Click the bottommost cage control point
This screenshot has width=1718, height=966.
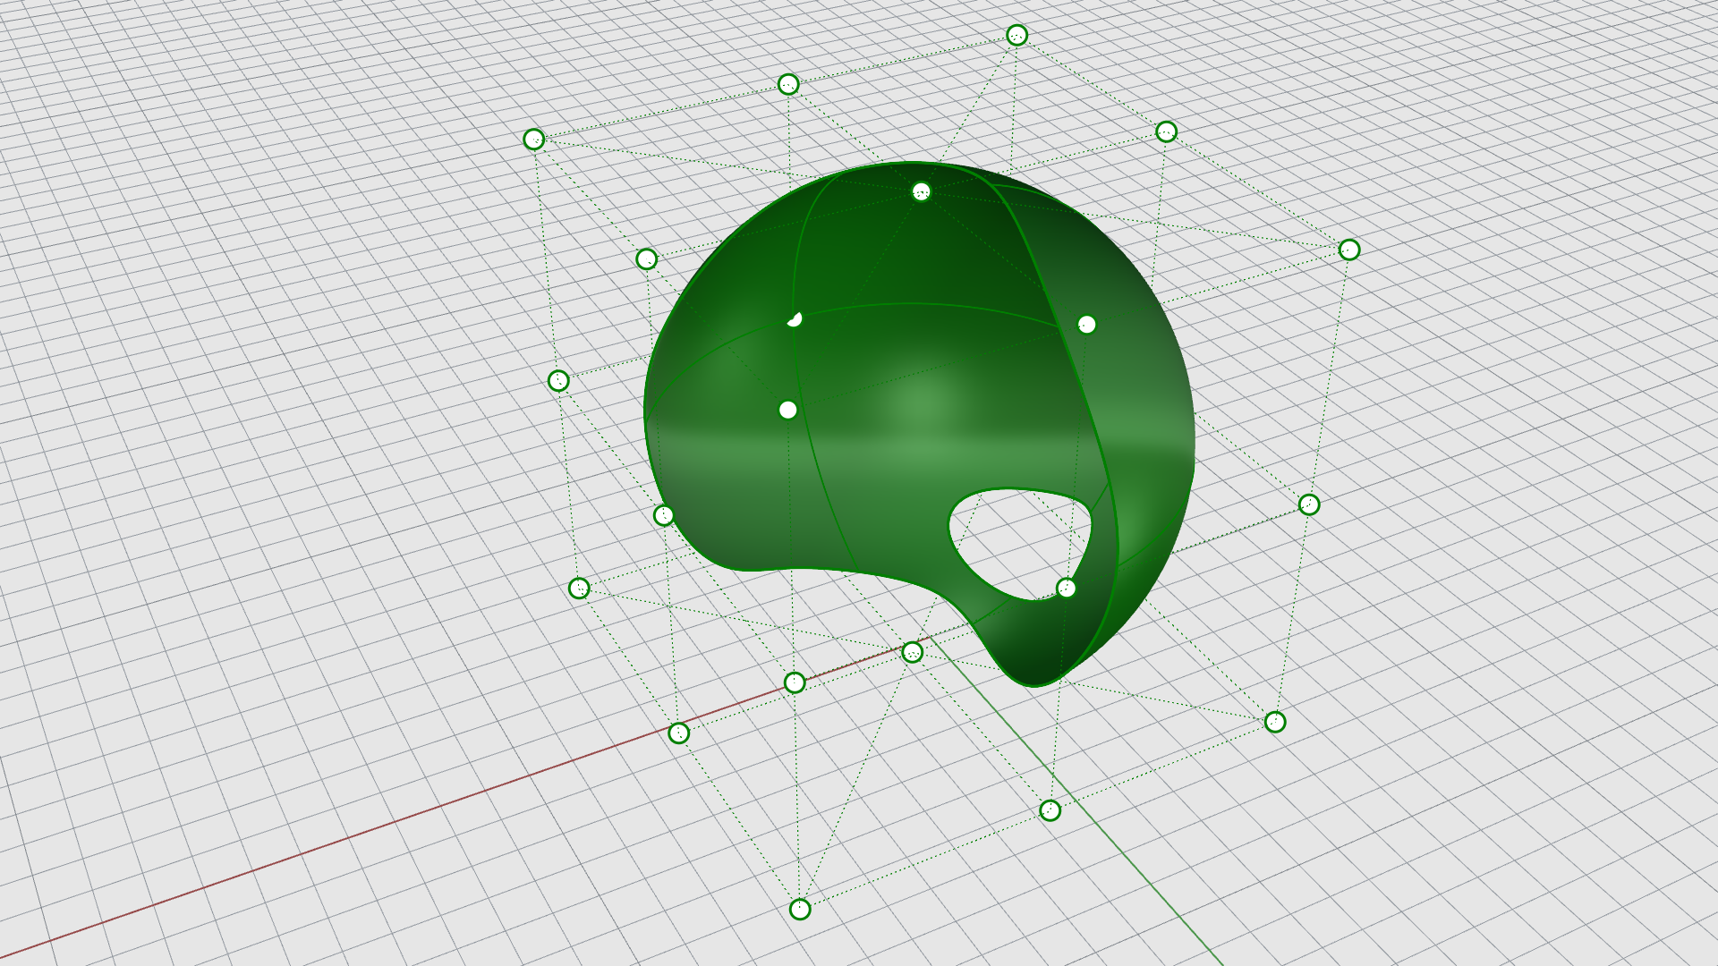click(800, 909)
